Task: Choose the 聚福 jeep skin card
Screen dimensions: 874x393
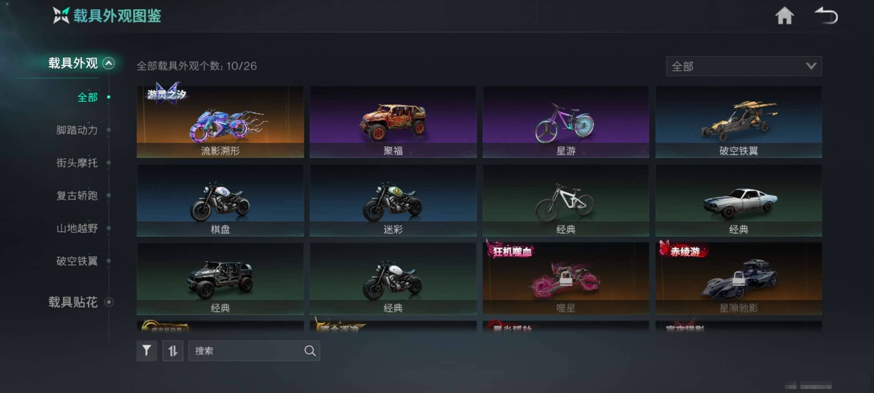Action: pyautogui.click(x=393, y=122)
